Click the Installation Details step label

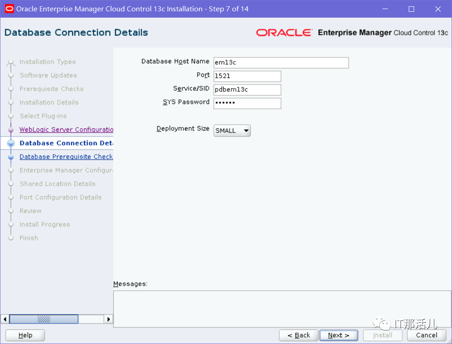point(49,103)
